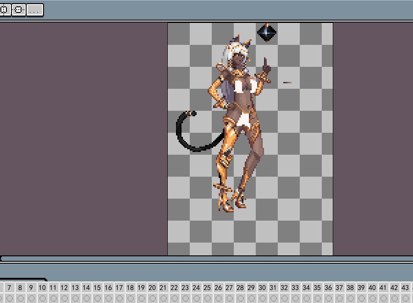Select frame 38 header
The image size is (413, 303).
350,287
